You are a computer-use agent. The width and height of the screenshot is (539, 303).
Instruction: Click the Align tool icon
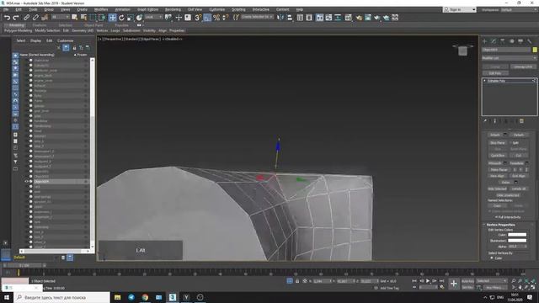point(289,18)
